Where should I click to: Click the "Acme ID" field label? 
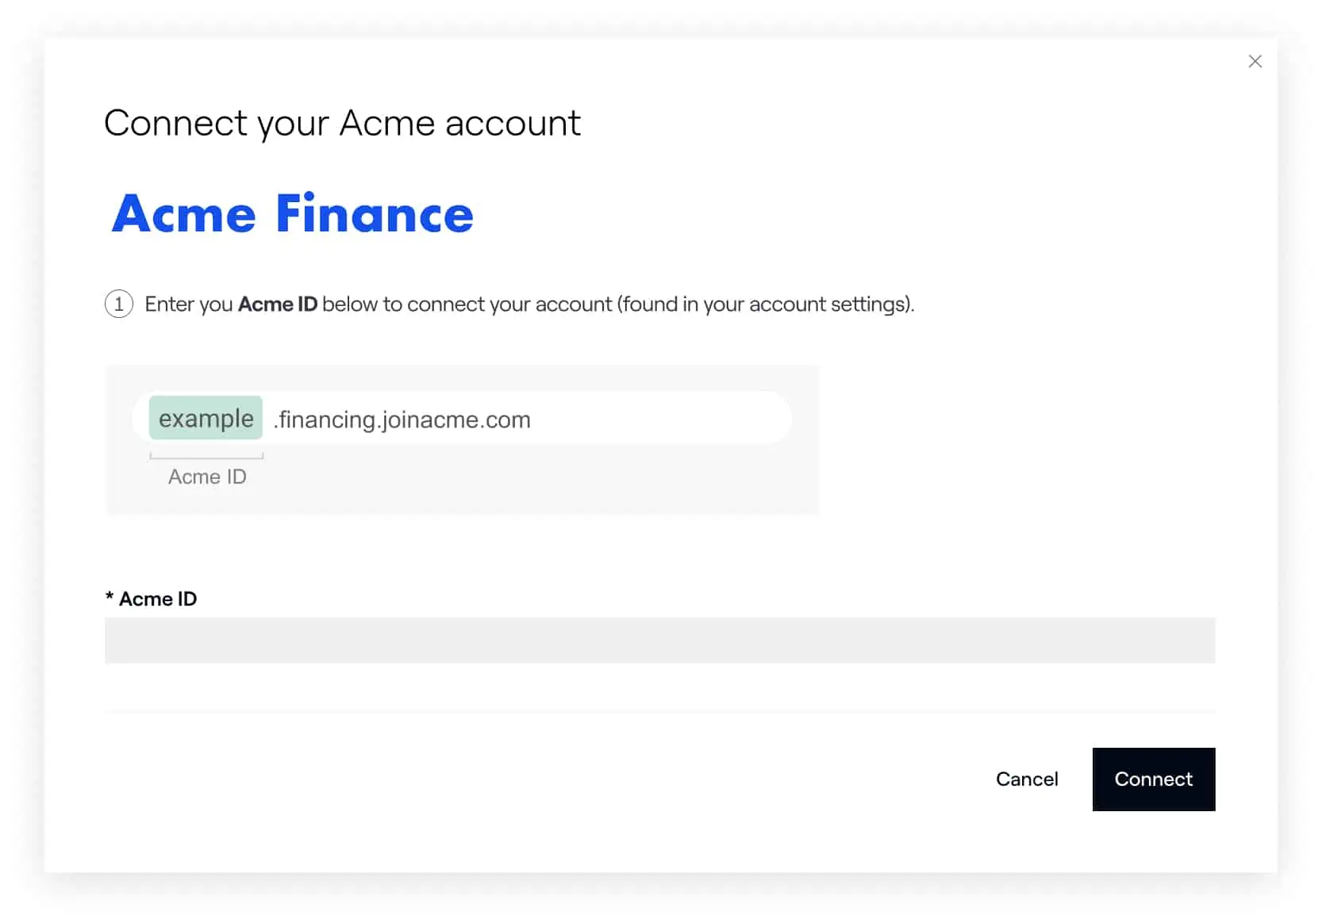pos(158,599)
